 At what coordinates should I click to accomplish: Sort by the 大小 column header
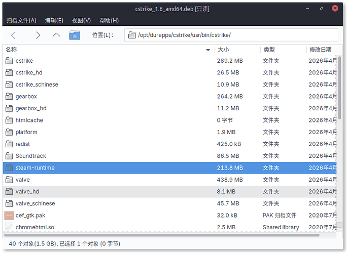(237, 50)
